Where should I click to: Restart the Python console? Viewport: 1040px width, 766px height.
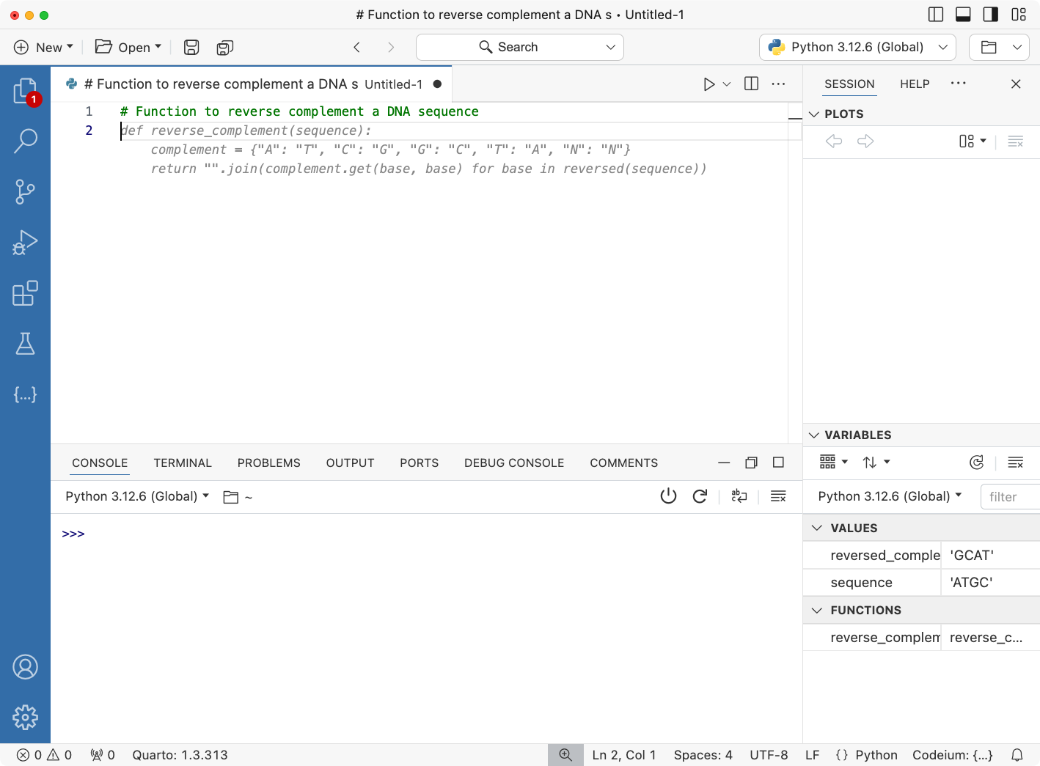pos(700,496)
